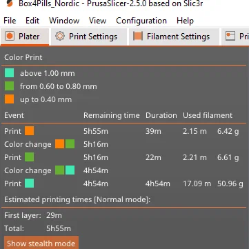Click the 22m duration value
Screen dimensions: 249x249
point(153,157)
